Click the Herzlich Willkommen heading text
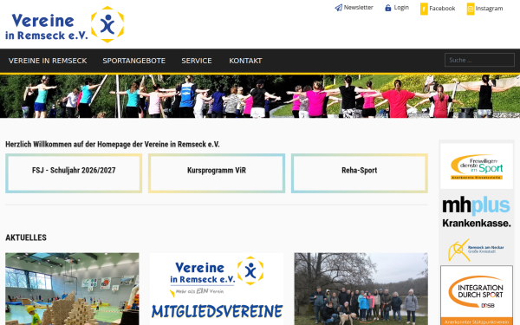The width and height of the screenshot is (520, 325). [113, 144]
